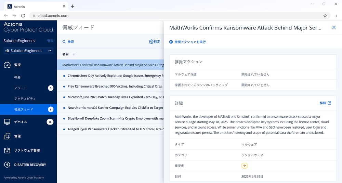Open a new browser tab
This screenshot has width=342, height=183.
click(73, 6)
